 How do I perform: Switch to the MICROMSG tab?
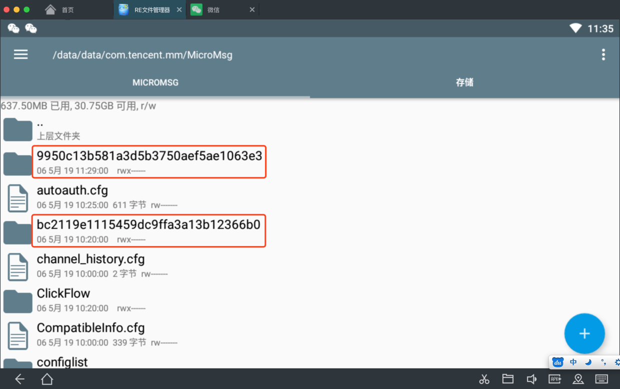pyautogui.click(x=155, y=83)
